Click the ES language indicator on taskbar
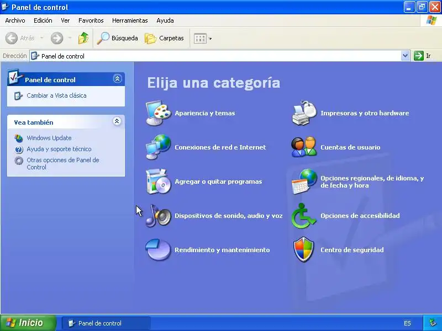Screen dimensions: 442x331 click(x=407, y=323)
